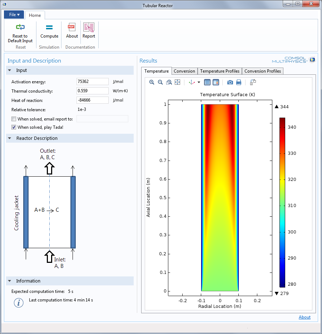The image size is (322, 334).
Task: Toggle the color legend icon
Action: tap(216, 82)
